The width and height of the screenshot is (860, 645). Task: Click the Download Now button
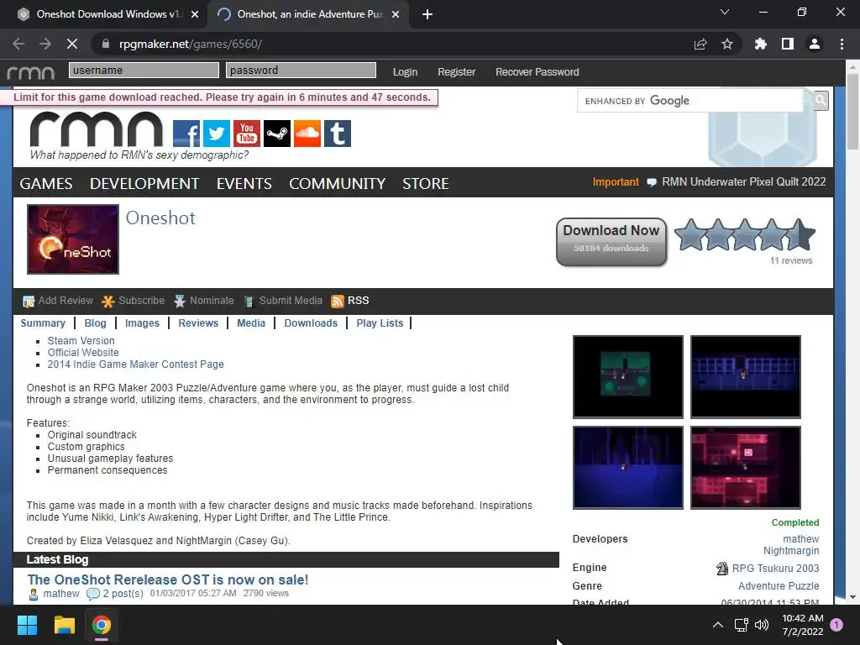click(x=611, y=242)
